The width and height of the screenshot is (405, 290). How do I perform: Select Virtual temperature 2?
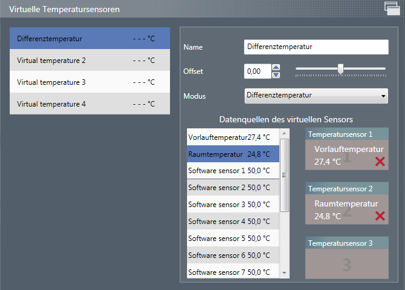[x=90, y=61]
